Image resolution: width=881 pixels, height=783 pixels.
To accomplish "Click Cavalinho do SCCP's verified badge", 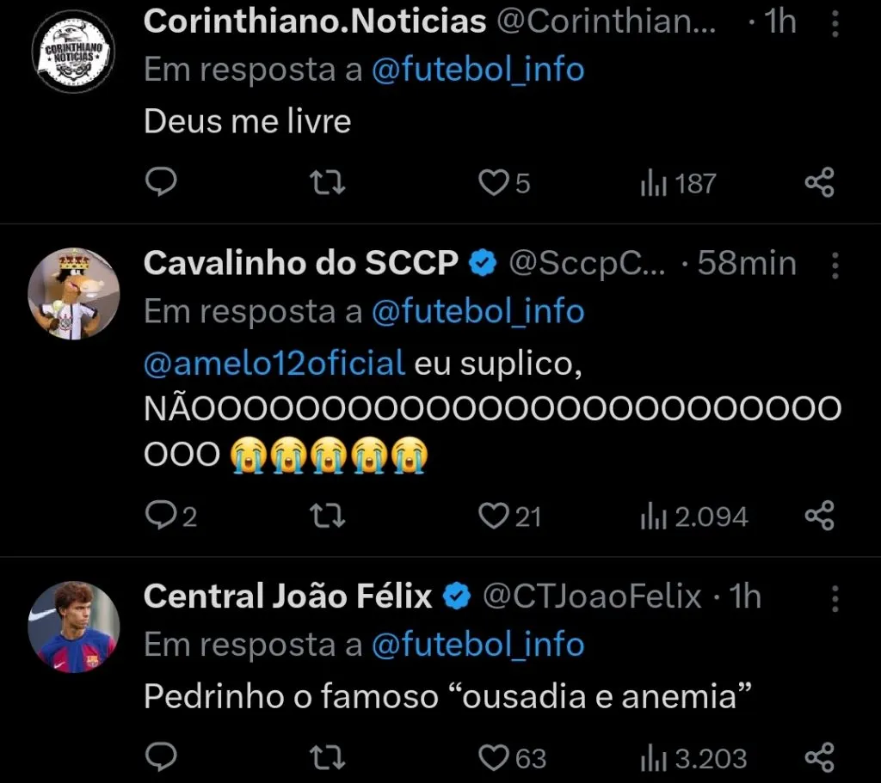I will tap(482, 263).
